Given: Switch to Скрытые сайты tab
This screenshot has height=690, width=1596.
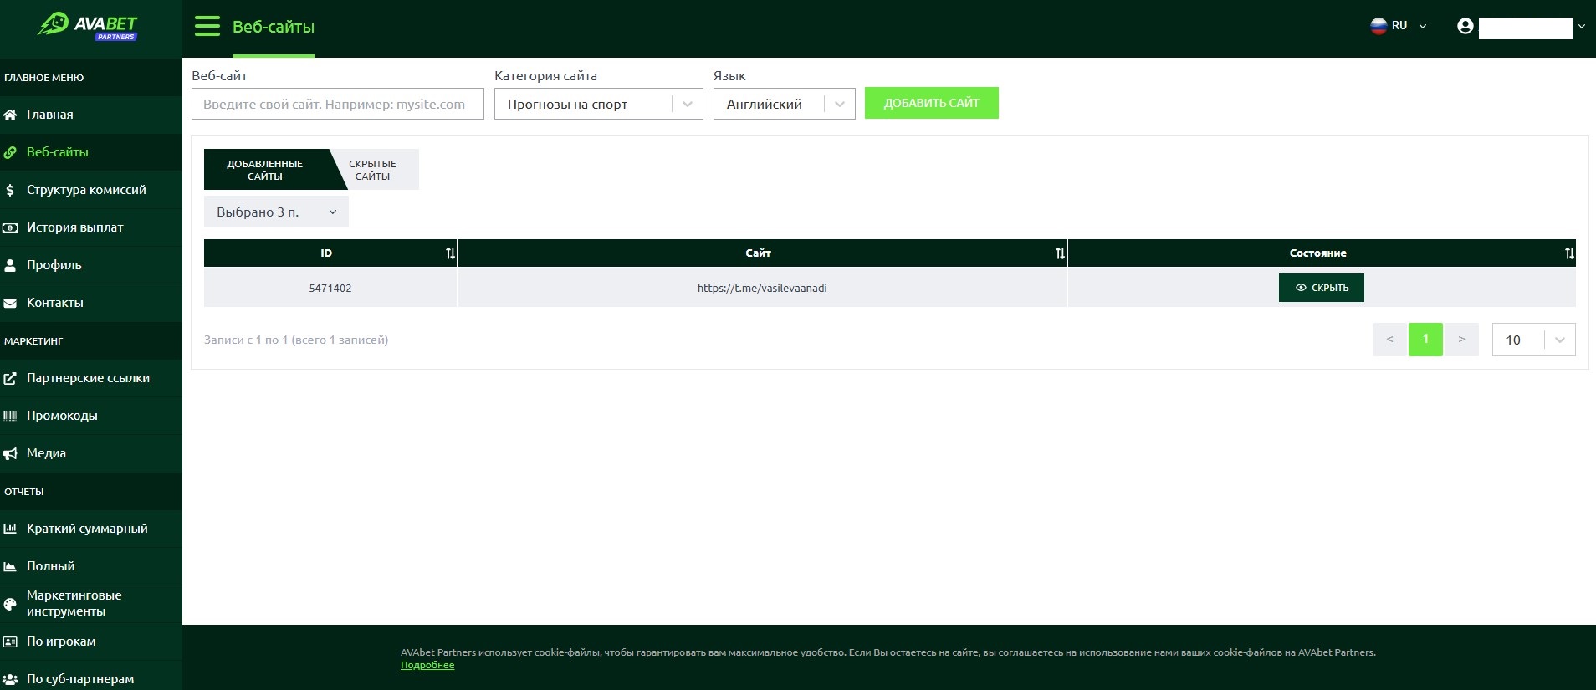Looking at the screenshot, I should click(x=373, y=170).
